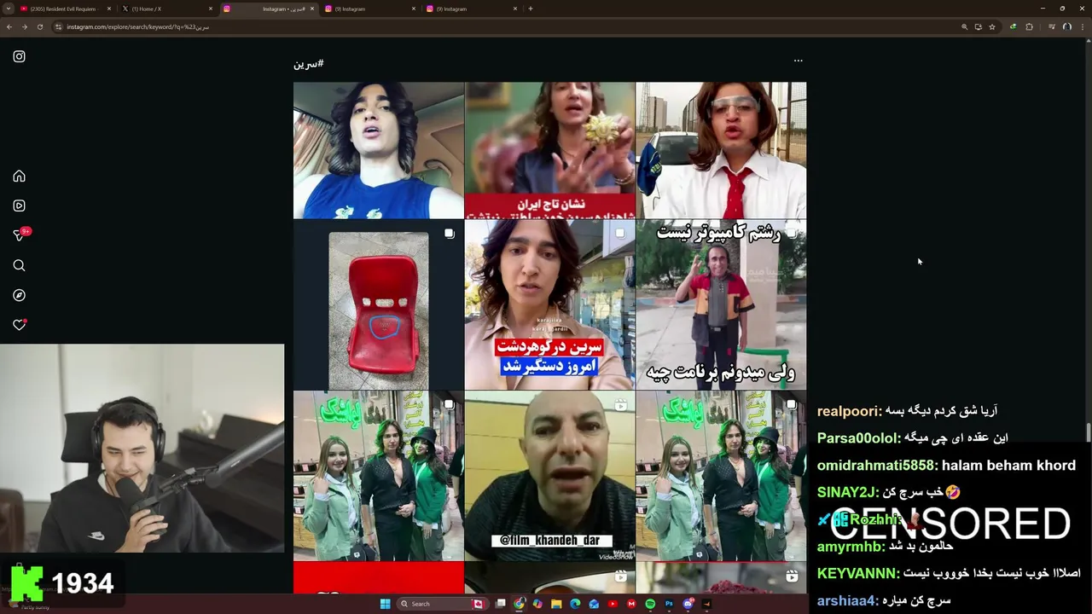The image size is (1092, 614).
Task: Click the zoom magnifier in address bar
Action: point(965,26)
